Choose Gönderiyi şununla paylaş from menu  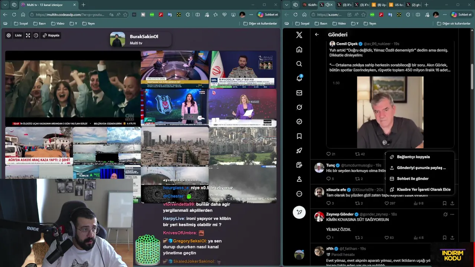pyautogui.click(x=420, y=168)
